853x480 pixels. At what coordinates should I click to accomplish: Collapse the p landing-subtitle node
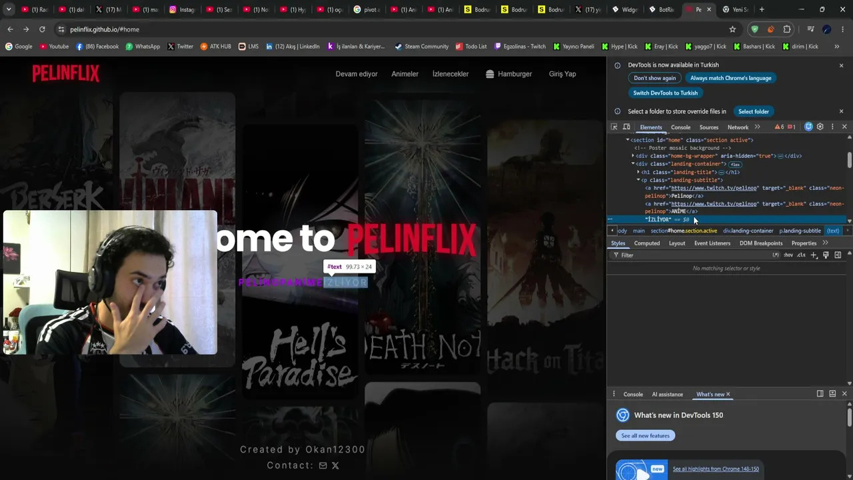pos(638,180)
